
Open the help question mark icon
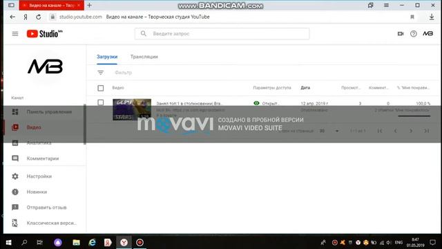point(413,34)
